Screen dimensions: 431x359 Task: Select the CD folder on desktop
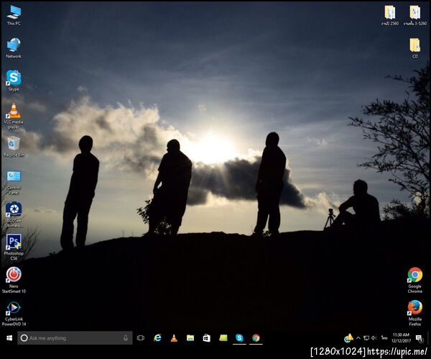(x=414, y=48)
